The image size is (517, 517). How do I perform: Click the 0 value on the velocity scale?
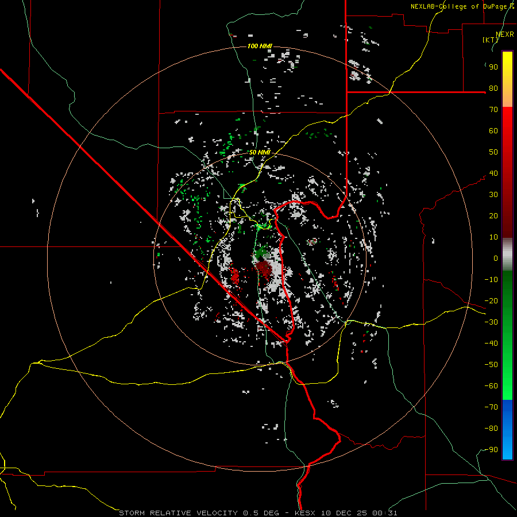[x=496, y=258]
